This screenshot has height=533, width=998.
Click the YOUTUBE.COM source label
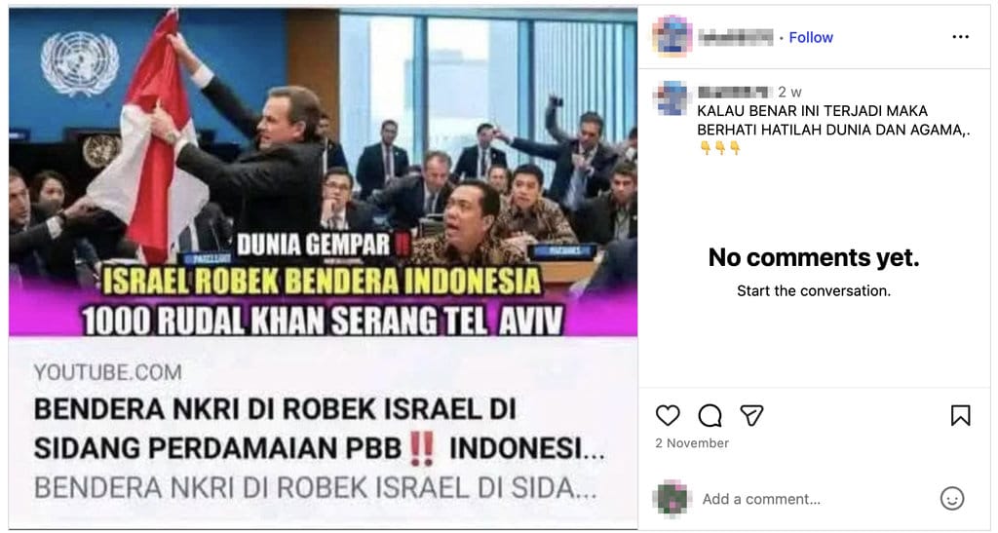pos(107,372)
